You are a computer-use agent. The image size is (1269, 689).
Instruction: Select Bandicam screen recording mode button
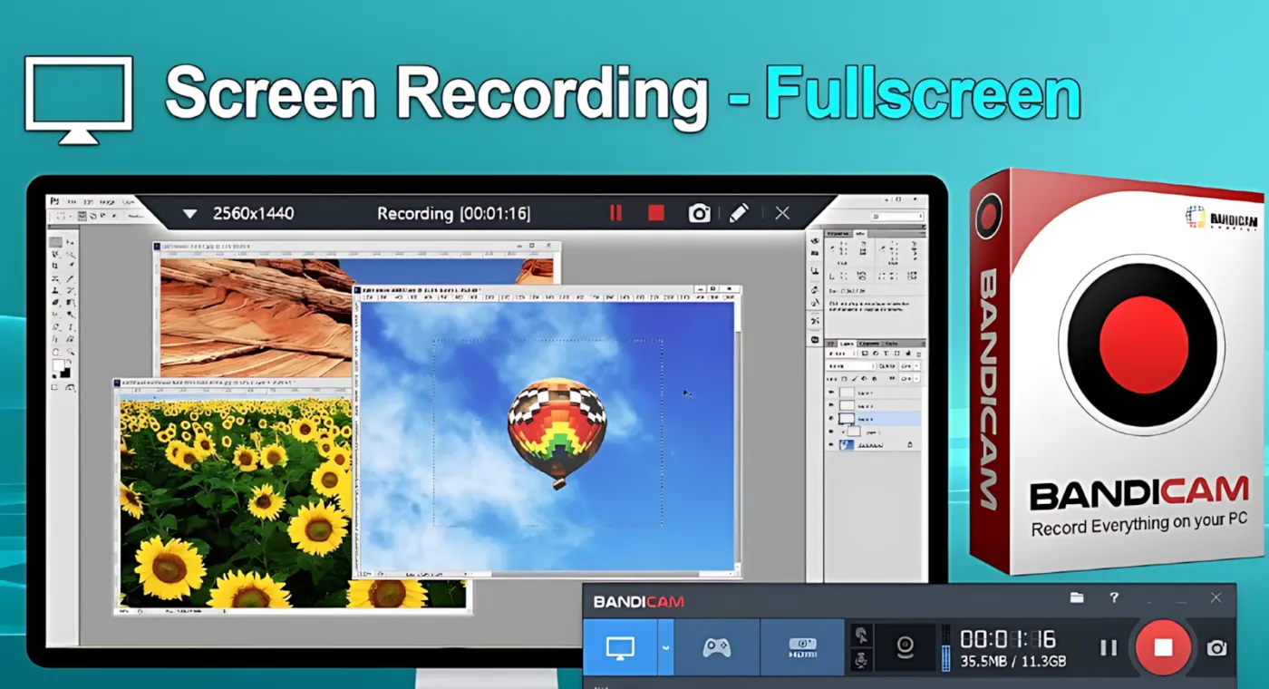(x=620, y=647)
